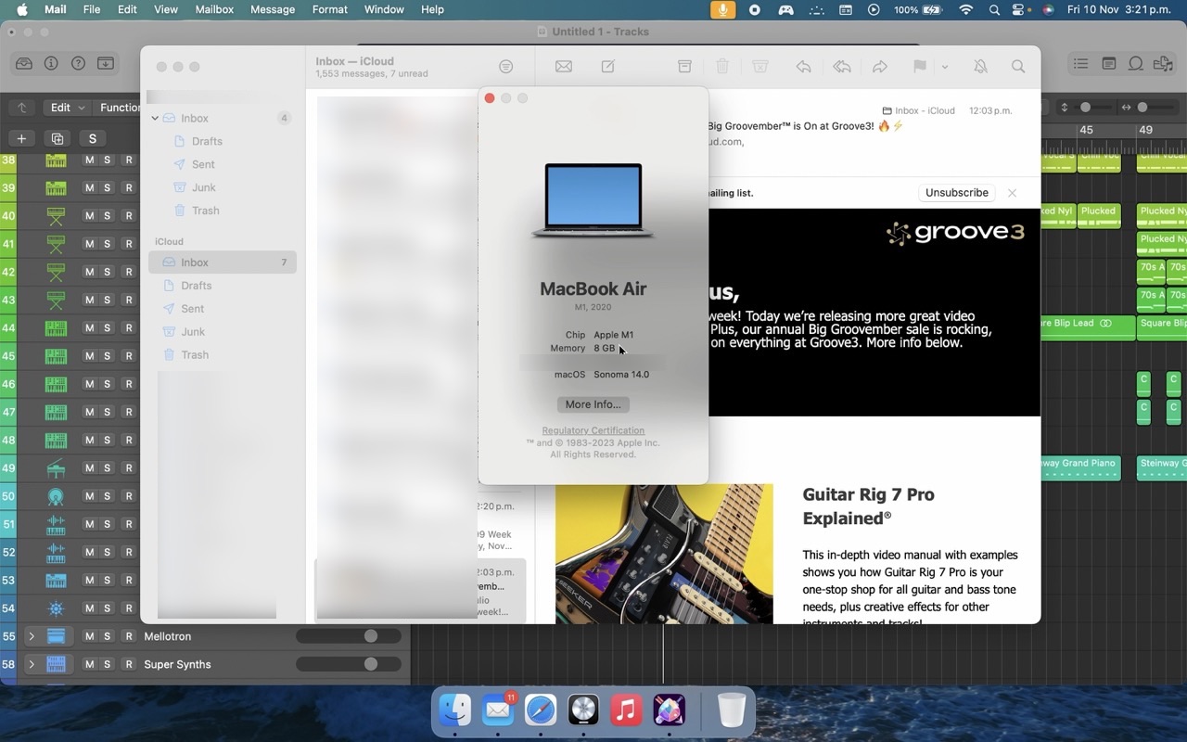Image resolution: width=1187 pixels, height=742 pixels.
Task: Open Logic Pro List Editors icon
Action: (x=1081, y=63)
